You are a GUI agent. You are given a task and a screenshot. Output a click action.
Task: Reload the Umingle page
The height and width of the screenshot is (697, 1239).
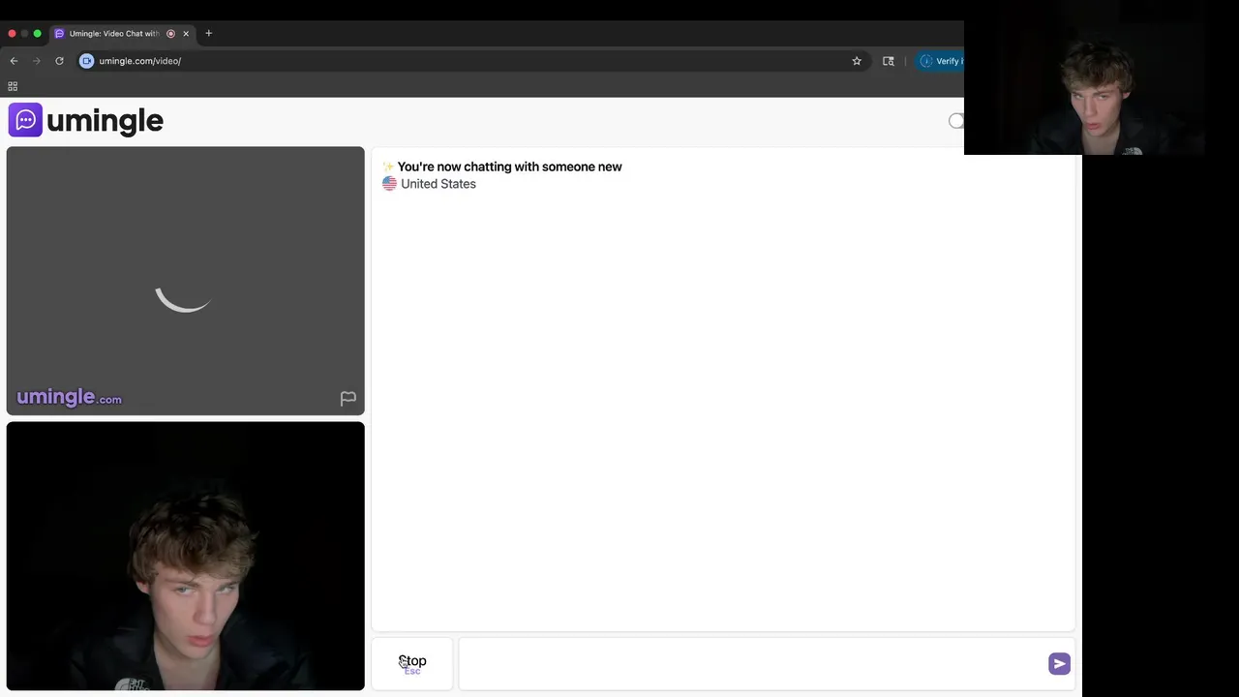(59, 61)
